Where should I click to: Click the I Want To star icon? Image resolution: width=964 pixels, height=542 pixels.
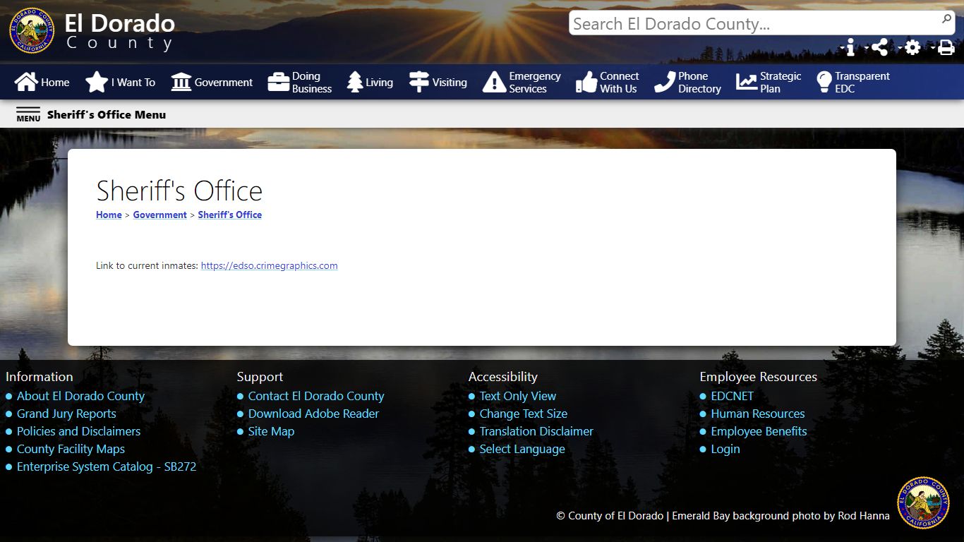(x=97, y=82)
